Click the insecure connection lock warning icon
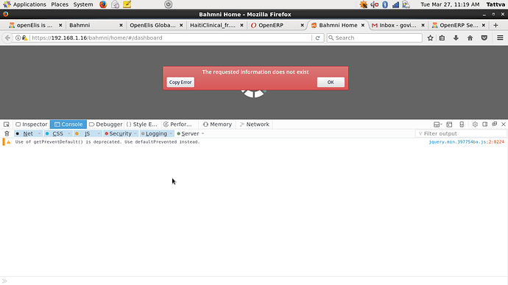 tap(25, 38)
